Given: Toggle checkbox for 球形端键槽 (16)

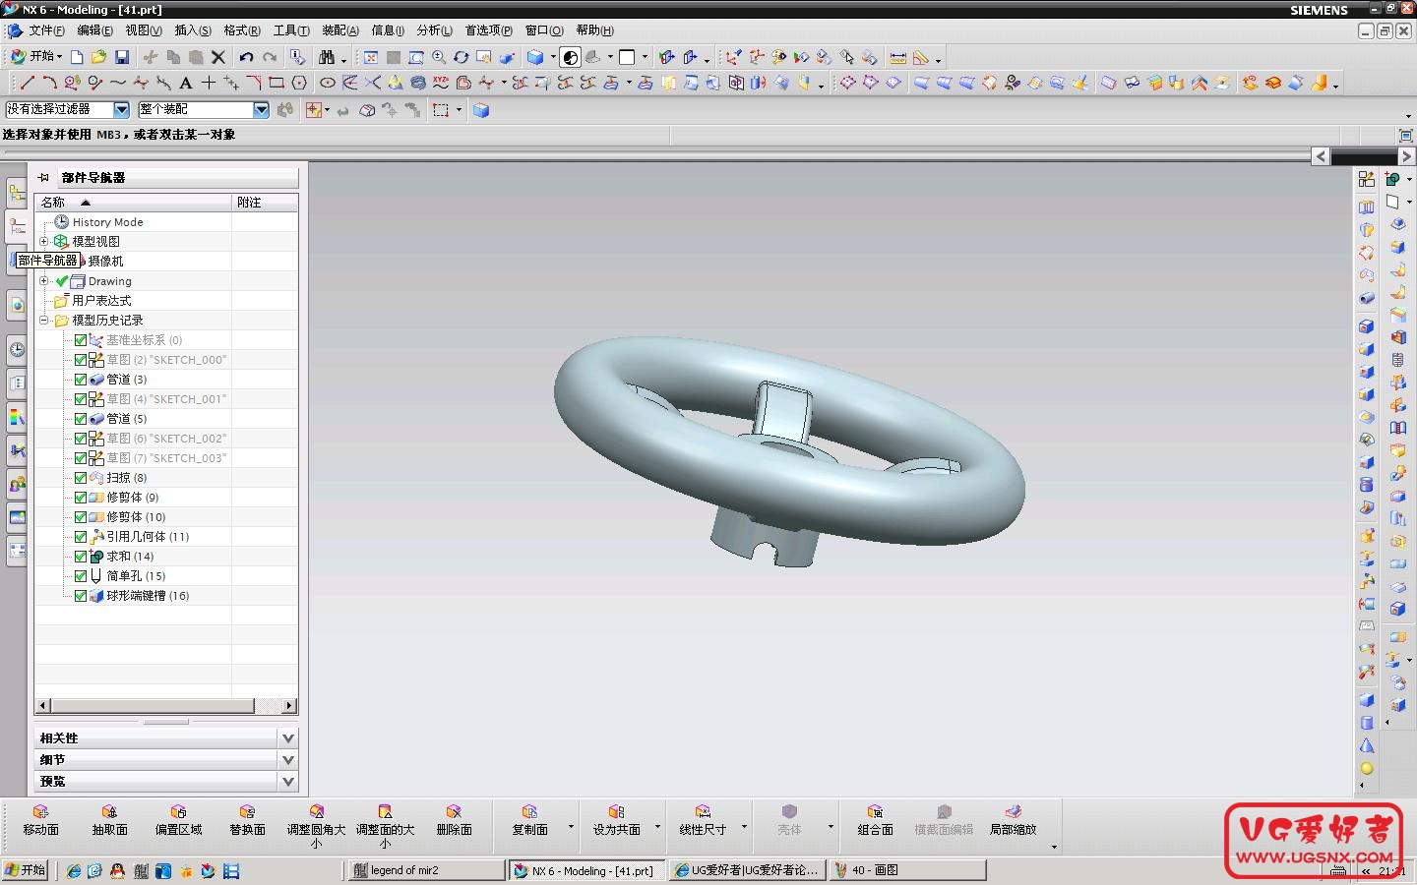Looking at the screenshot, I should tap(81, 596).
